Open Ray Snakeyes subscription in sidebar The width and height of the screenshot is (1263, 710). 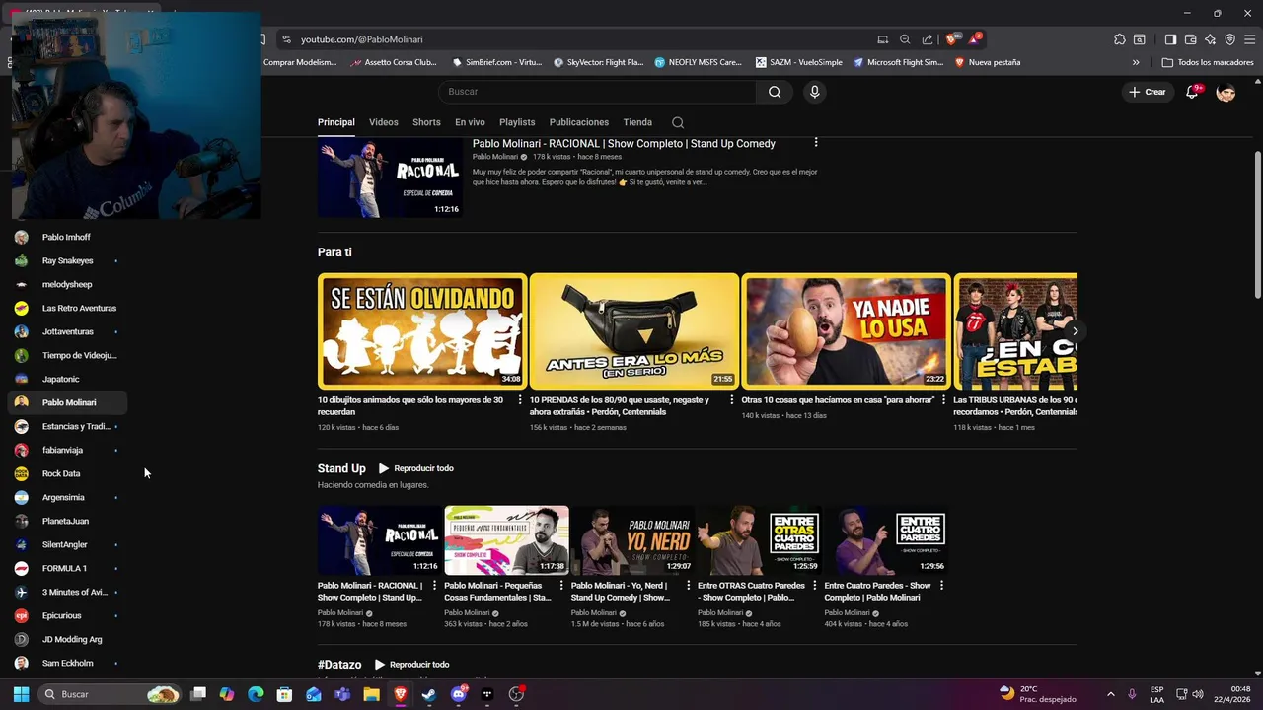click(x=67, y=260)
